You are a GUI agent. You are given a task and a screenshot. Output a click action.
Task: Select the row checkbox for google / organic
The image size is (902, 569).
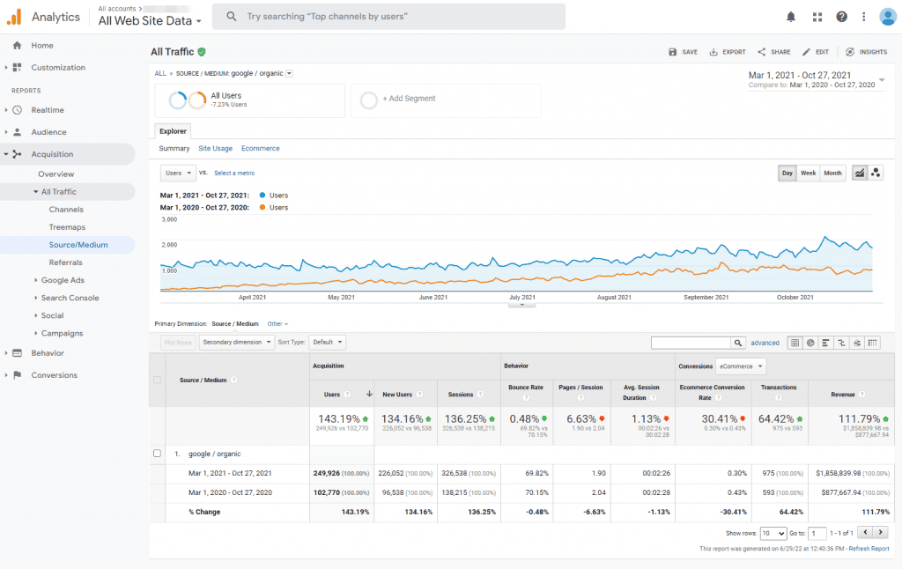click(x=157, y=453)
